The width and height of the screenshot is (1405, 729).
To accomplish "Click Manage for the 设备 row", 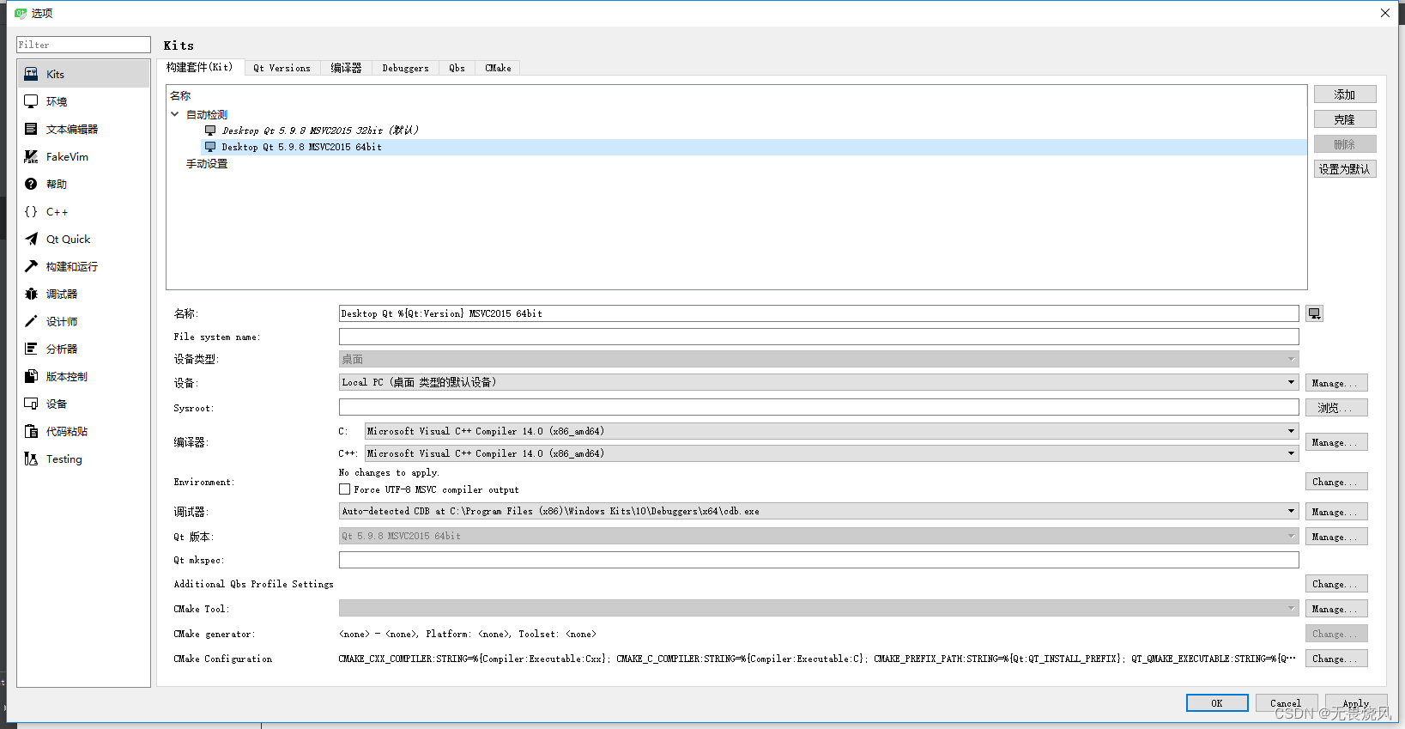I will (1336, 383).
